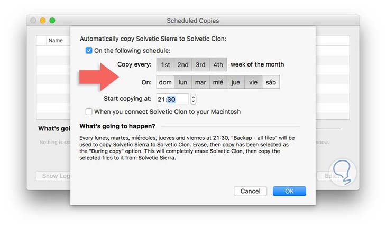Toggle the 1st week button
The image size is (386, 228).
point(166,65)
